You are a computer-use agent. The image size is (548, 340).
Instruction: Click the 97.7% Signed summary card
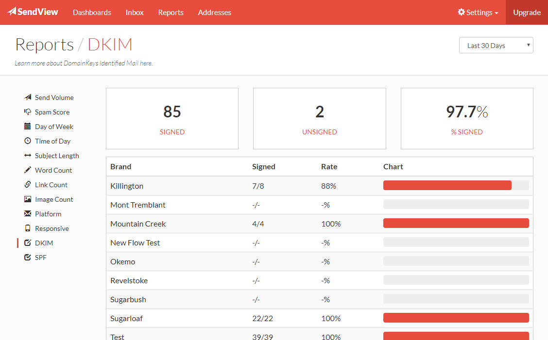[467, 118]
